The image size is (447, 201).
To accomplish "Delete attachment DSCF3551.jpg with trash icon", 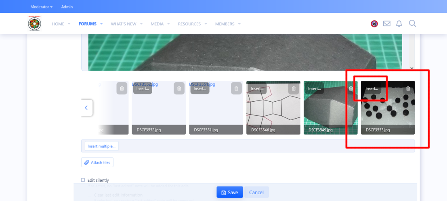I will [236, 88].
